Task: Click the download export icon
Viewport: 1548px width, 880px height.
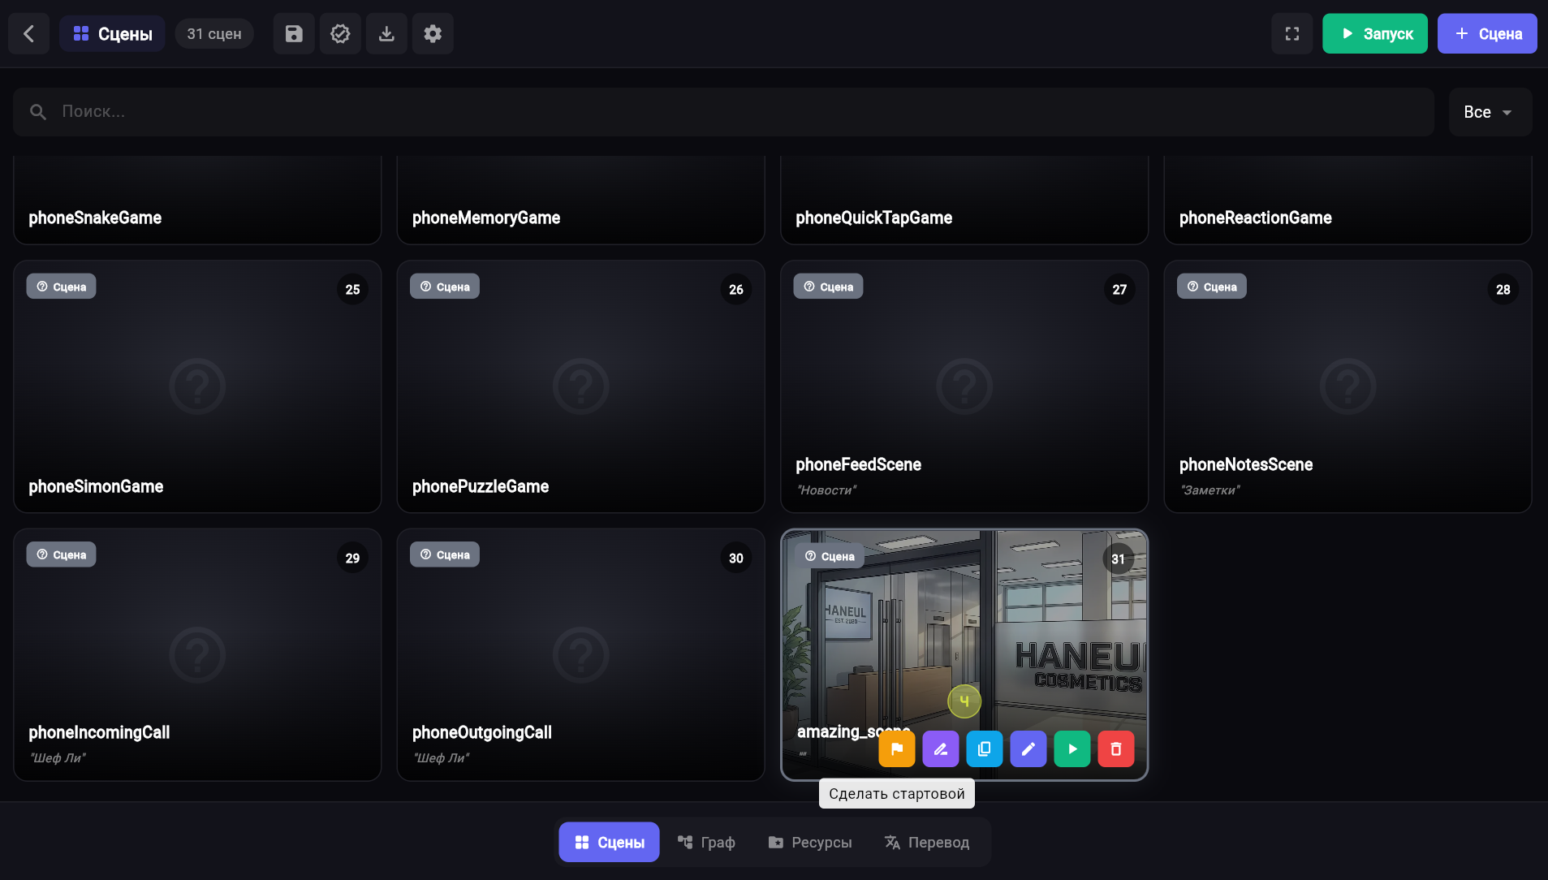Action: [386, 33]
